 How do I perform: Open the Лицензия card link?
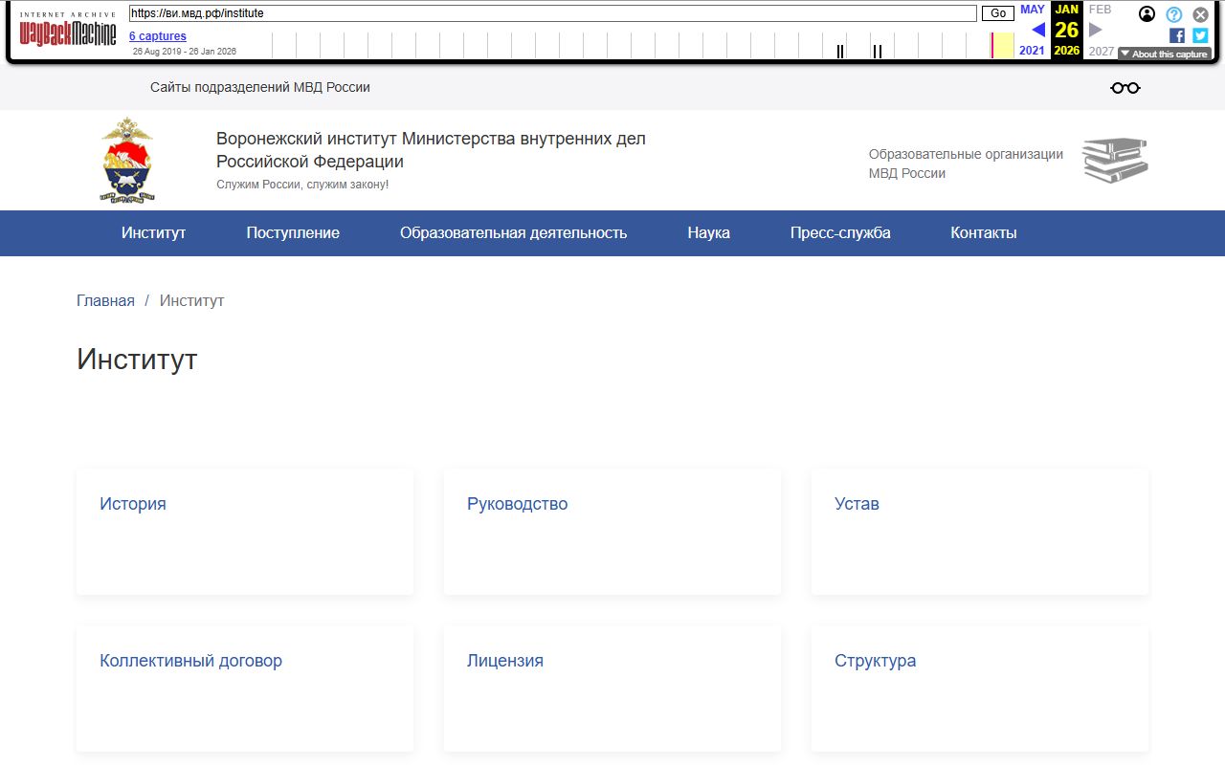tap(505, 661)
